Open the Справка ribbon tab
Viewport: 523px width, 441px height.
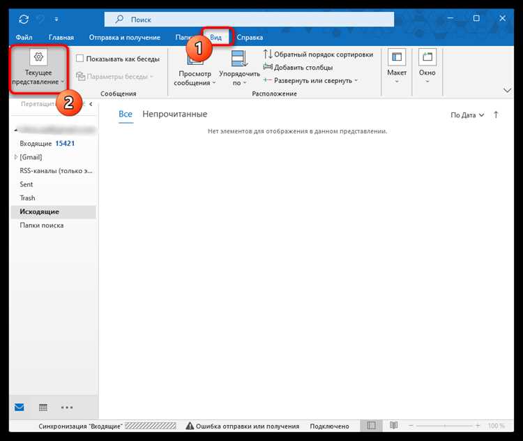tap(250, 38)
